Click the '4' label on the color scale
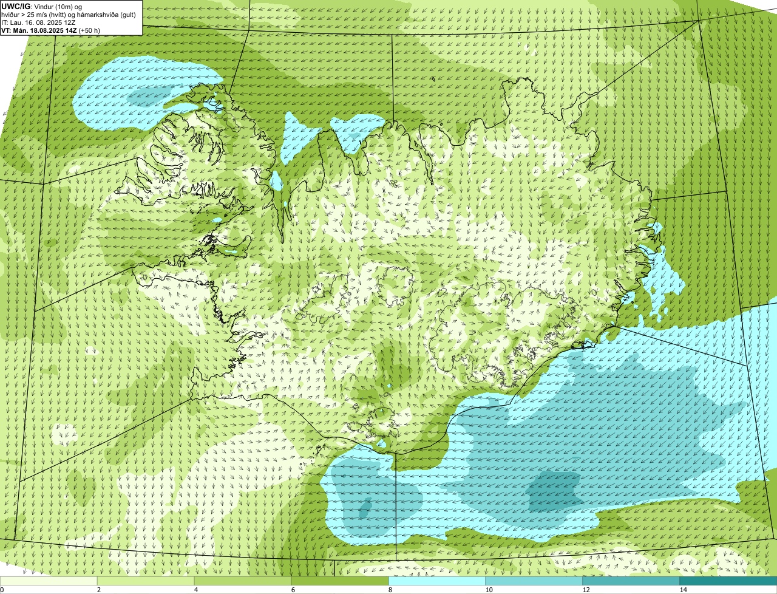The height and width of the screenshot is (594, 777). (x=195, y=590)
